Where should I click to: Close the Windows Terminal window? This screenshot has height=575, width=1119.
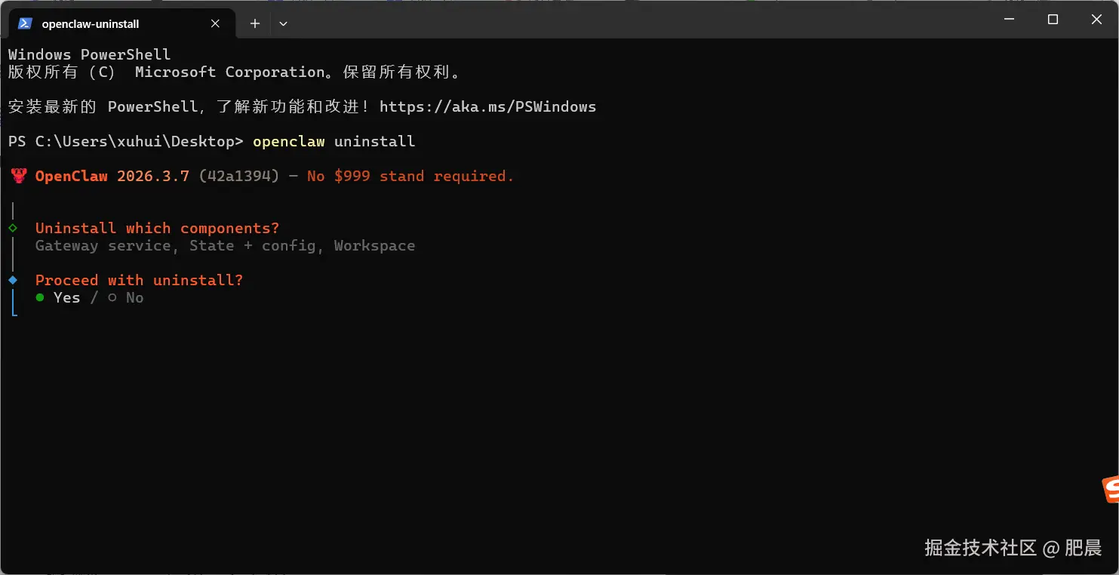[1096, 20]
